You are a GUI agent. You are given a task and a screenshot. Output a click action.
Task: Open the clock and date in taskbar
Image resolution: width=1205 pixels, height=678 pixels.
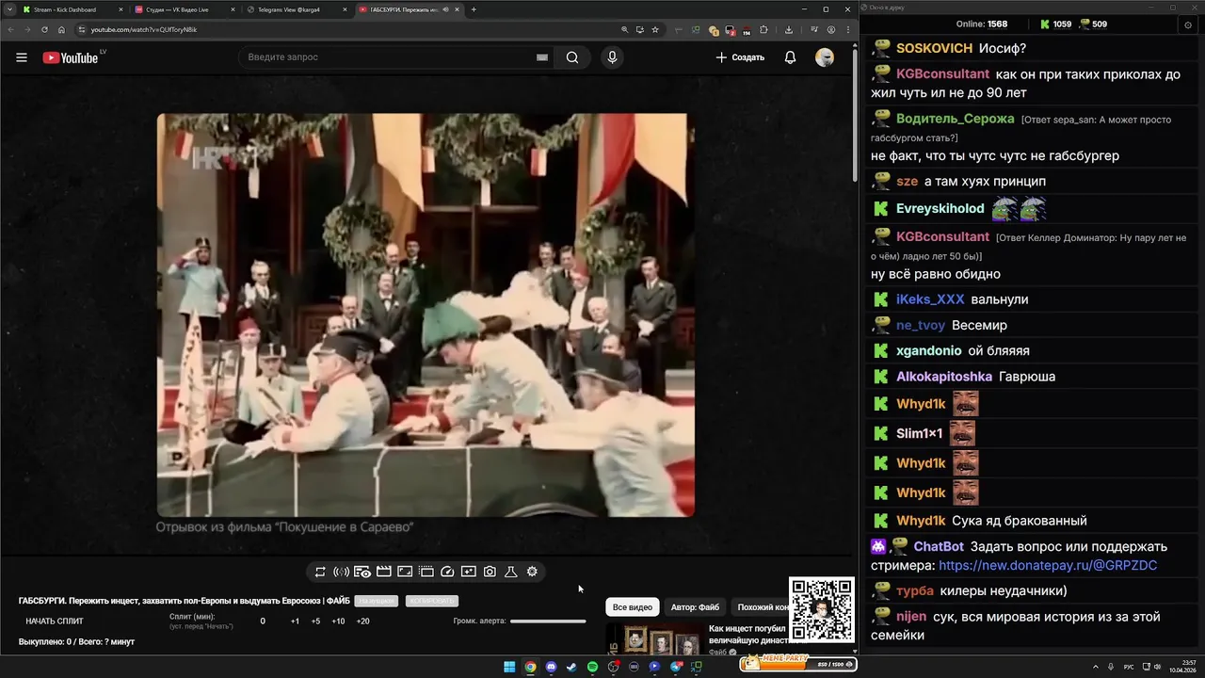click(x=1182, y=667)
